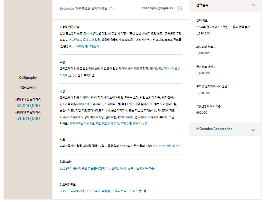Image resolution: width=265 pixels, height=202 pixels.
Task: Click the 편의/주차 section heading
Action: click(x=66, y=162)
